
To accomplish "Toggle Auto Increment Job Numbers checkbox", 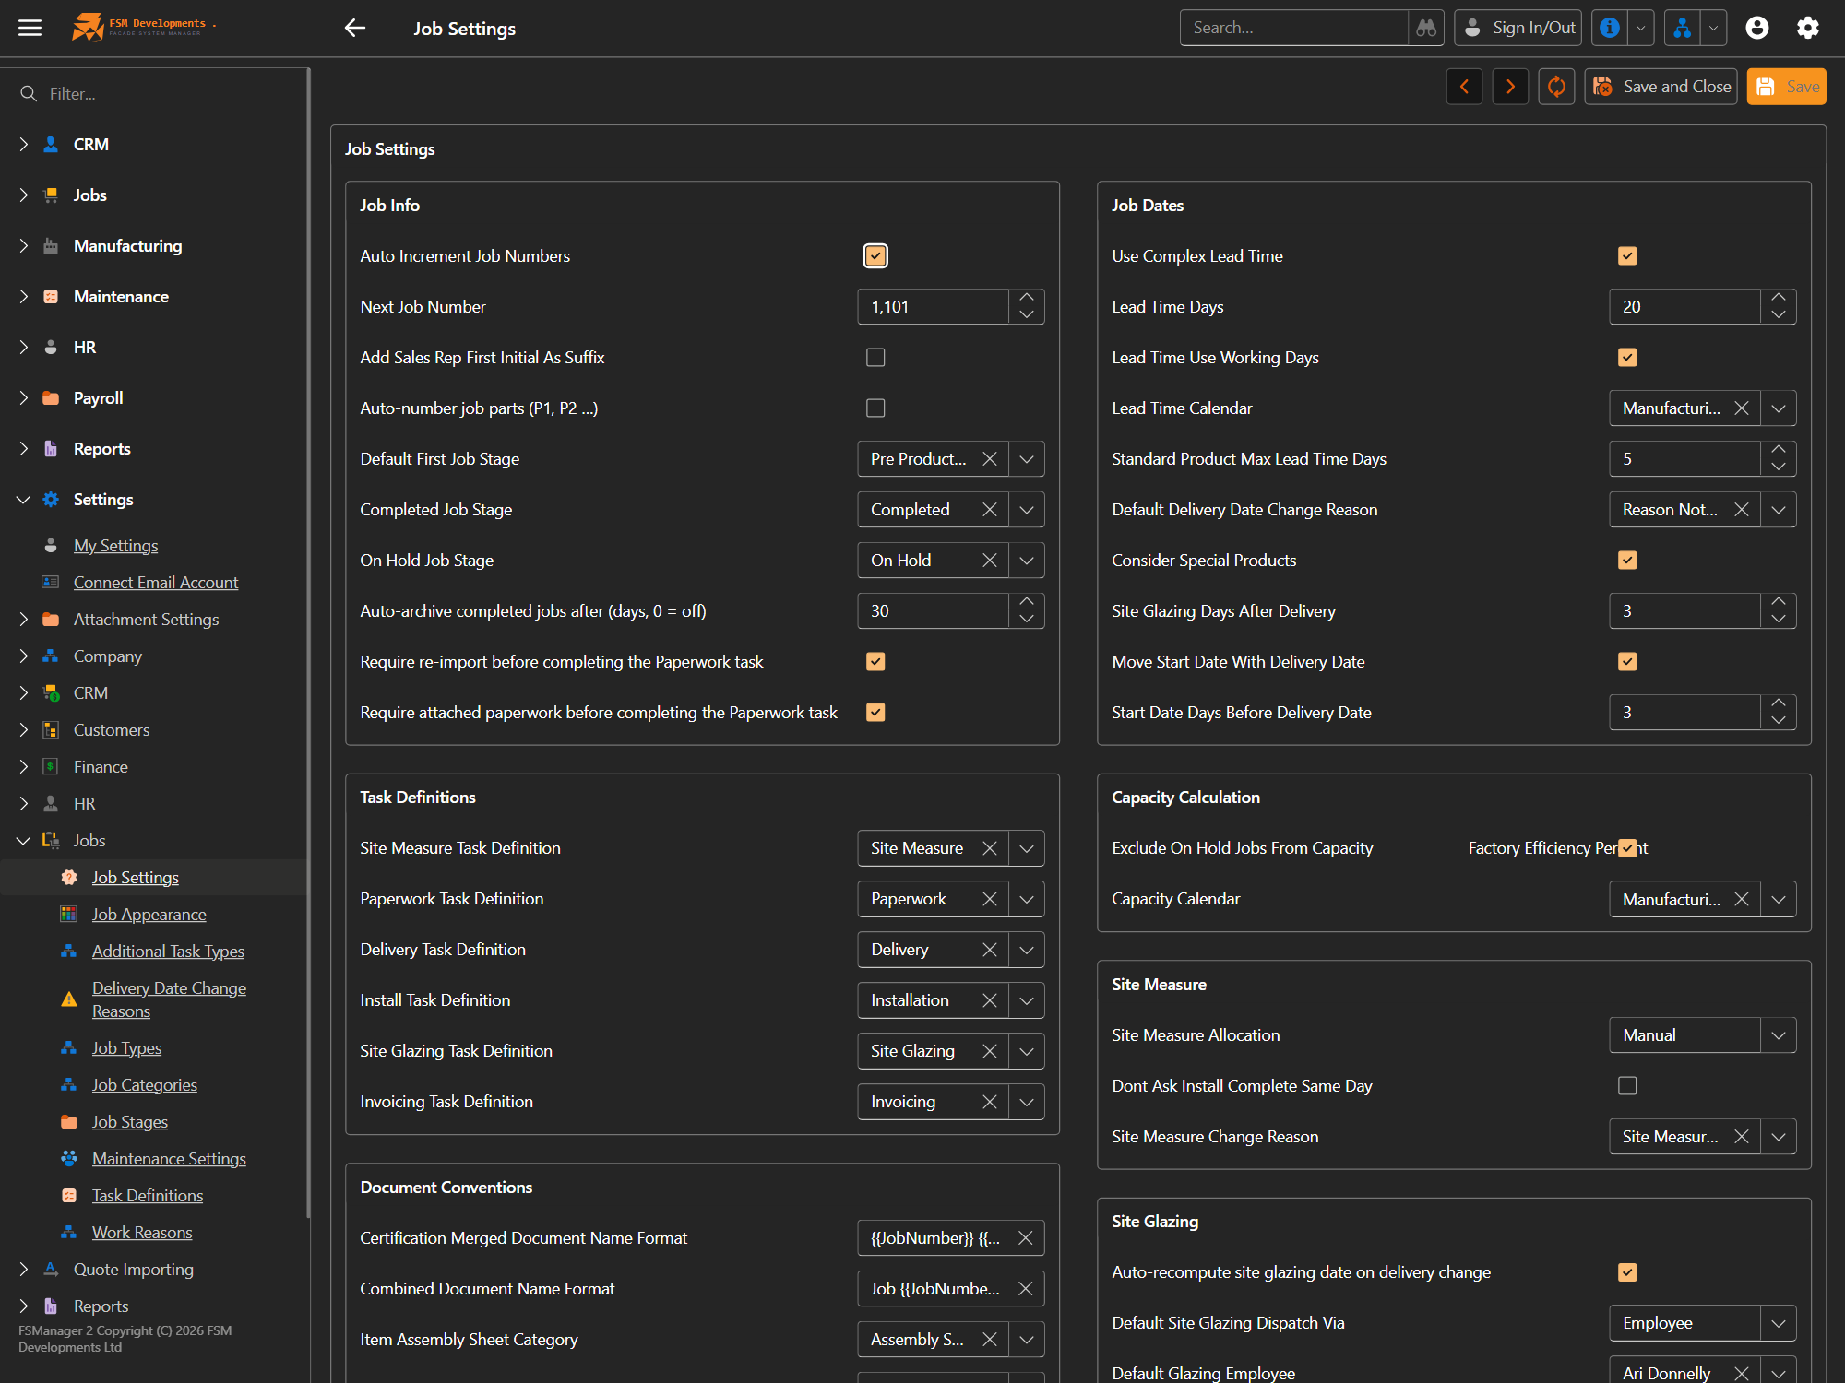I will pos(875,256).
